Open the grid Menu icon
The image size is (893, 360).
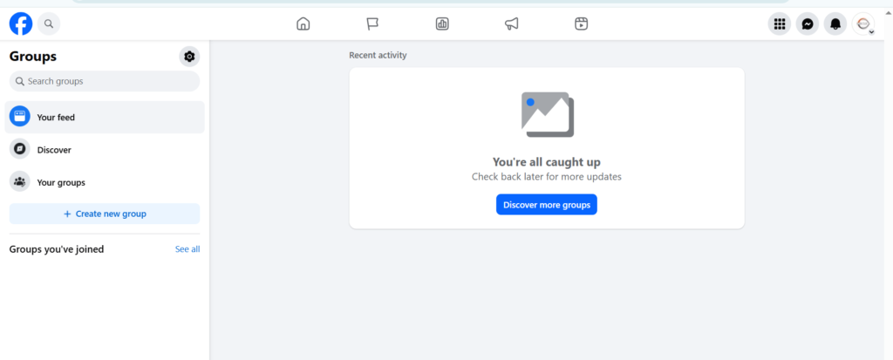[x=780, y=24]
